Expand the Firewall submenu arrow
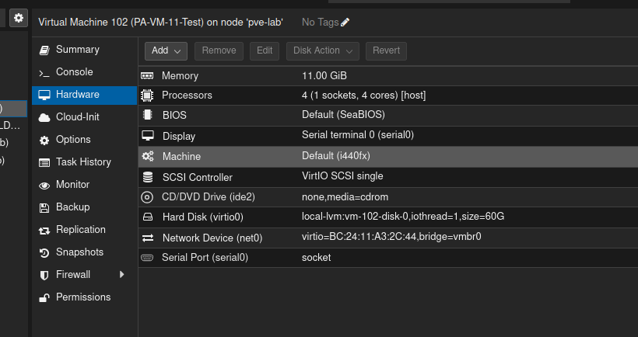638x337 pixels. (121, 274)
